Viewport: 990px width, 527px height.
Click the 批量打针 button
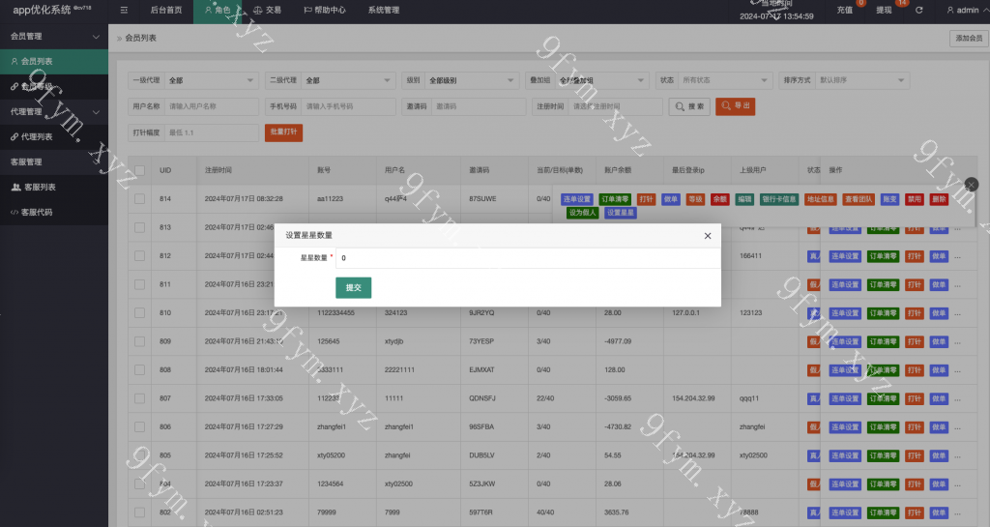click(283, 132)
